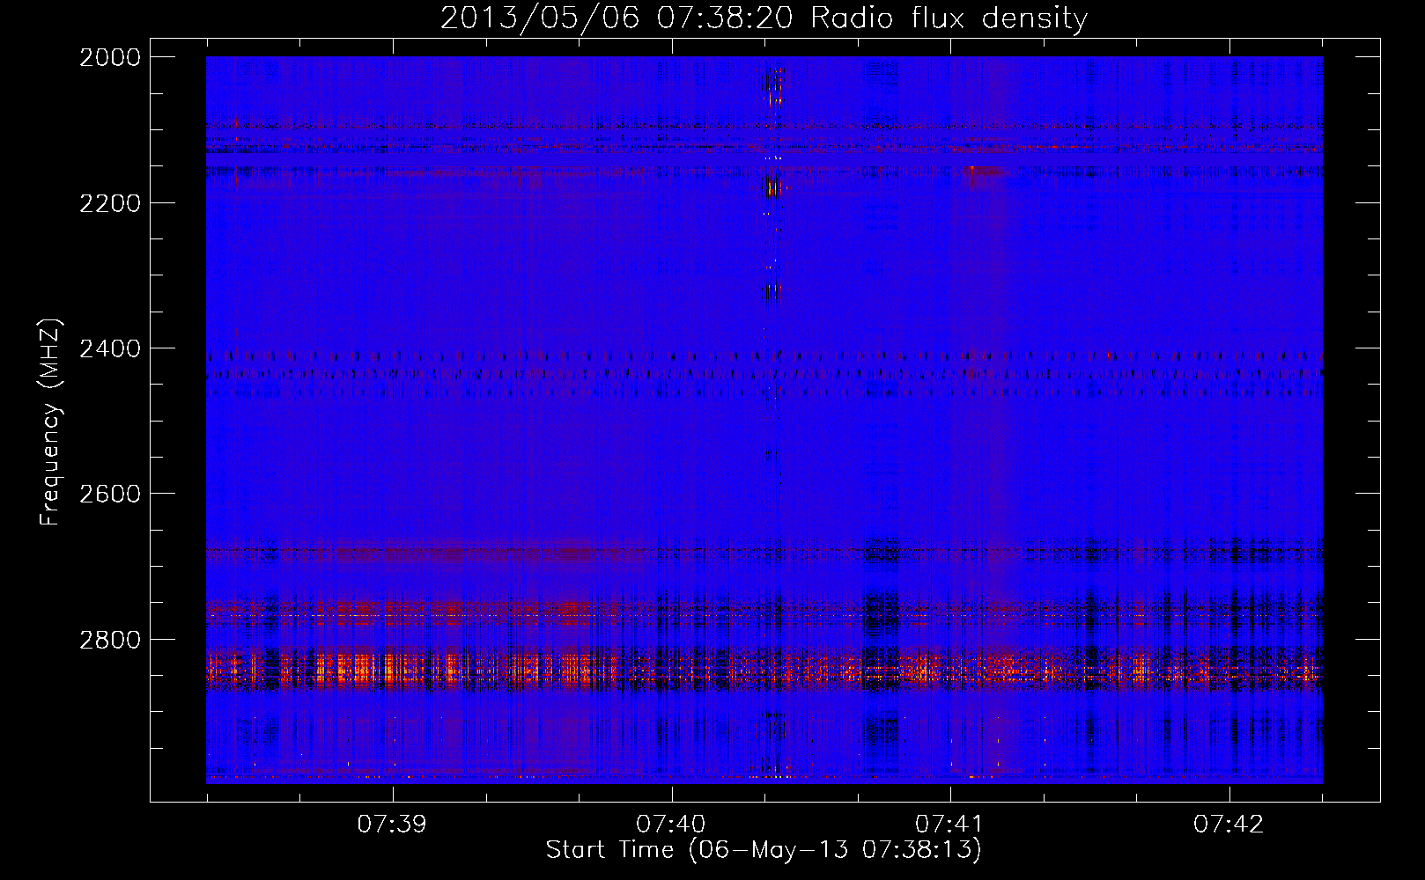
Task: Click the "Frequency (MHZ)" axis title
Action: point(51,422)
